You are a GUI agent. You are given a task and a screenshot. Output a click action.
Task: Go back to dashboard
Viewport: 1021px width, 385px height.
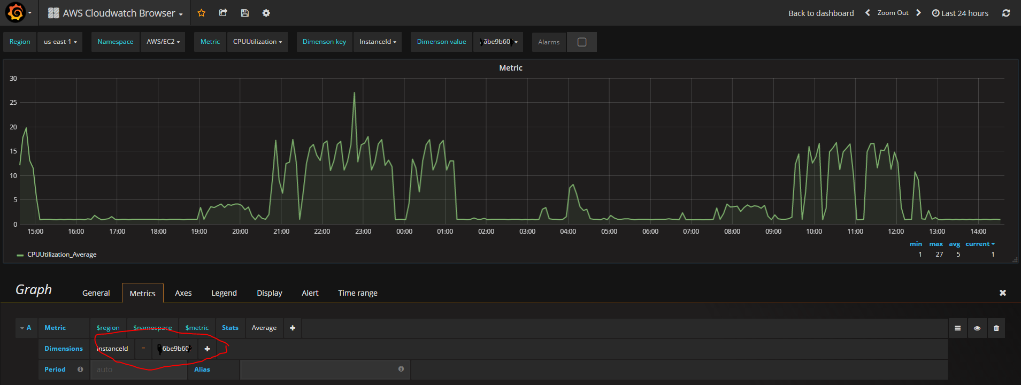[x=821, y=13]
